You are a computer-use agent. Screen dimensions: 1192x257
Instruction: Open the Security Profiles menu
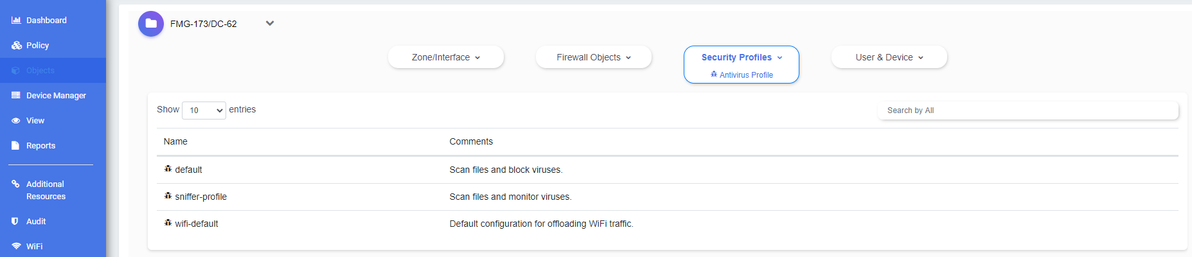pos(742,57)
